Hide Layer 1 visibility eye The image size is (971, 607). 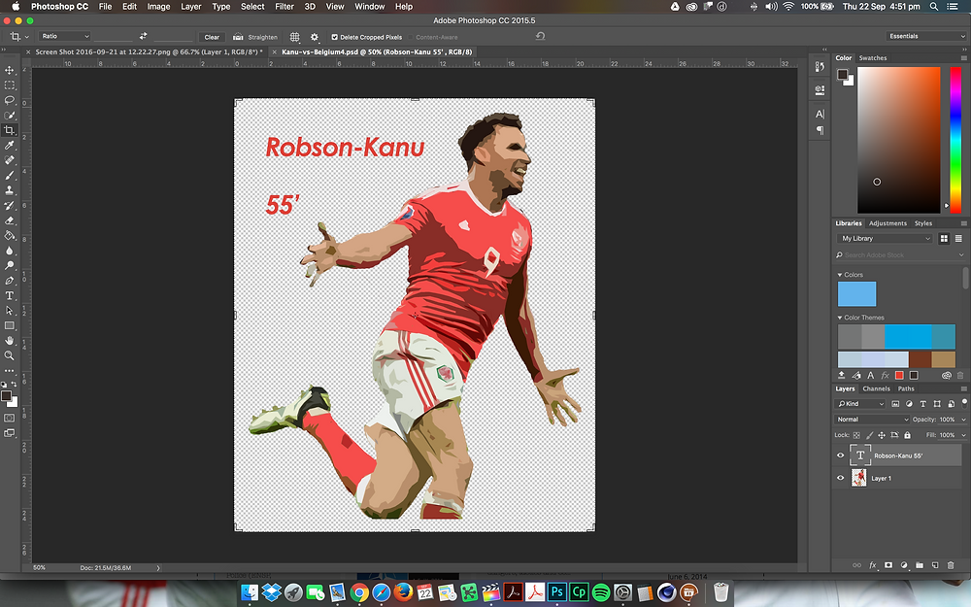tap(840, 478)
